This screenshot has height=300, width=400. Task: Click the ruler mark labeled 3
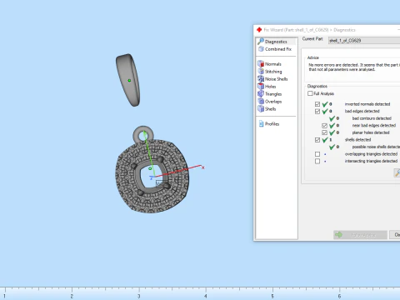click(138, 296)
